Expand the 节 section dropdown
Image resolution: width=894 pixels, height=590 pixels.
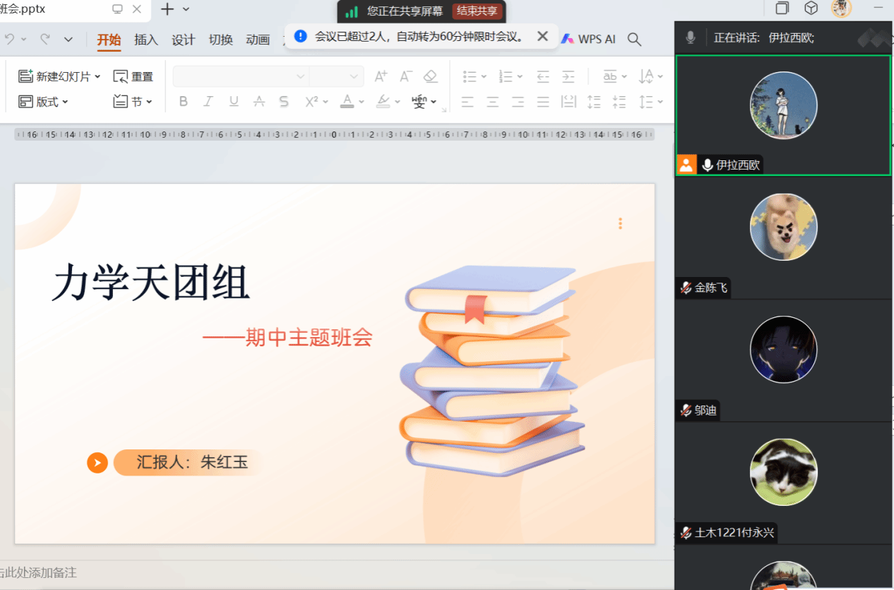click(149, 102)
